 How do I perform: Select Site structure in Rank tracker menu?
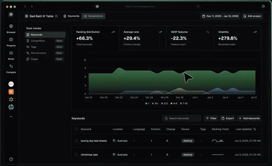pyautogui.click(x=45, y=53)
